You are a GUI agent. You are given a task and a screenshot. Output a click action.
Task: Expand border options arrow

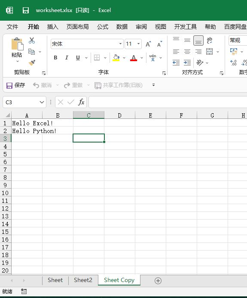click(105, 58)
